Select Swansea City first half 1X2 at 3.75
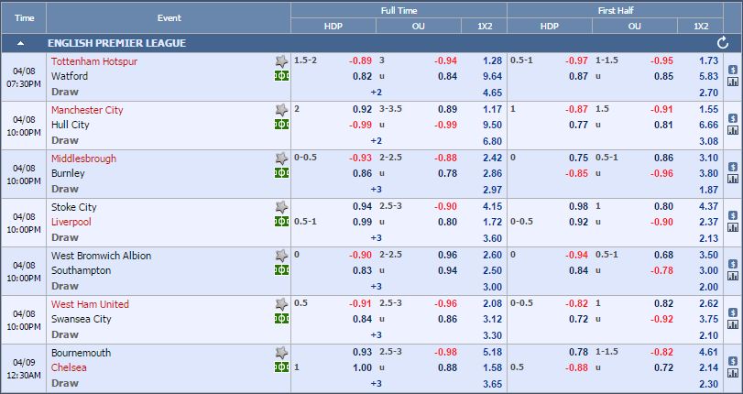743x394 pixels. coord(709,319)
